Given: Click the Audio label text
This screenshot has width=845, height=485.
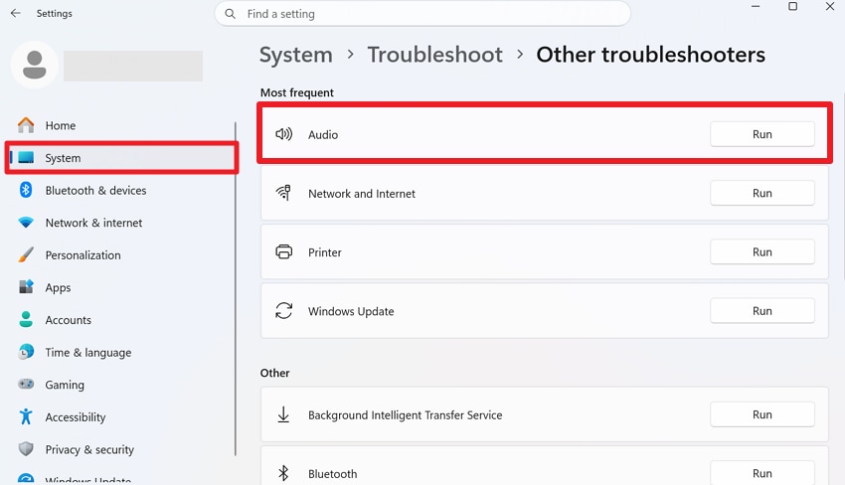Looking at the screenshot, I should tap(323, 135).
